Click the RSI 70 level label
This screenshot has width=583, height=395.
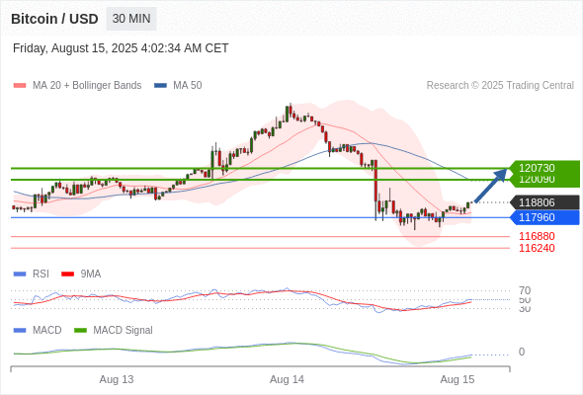click(x=525, y=290)
